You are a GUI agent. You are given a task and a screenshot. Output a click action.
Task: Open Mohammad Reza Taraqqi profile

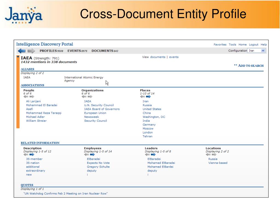click(44, 113)
